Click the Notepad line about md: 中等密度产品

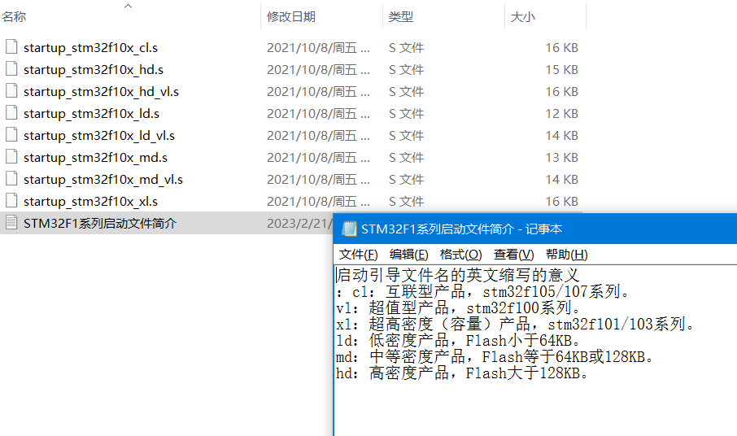click(495, 357)
